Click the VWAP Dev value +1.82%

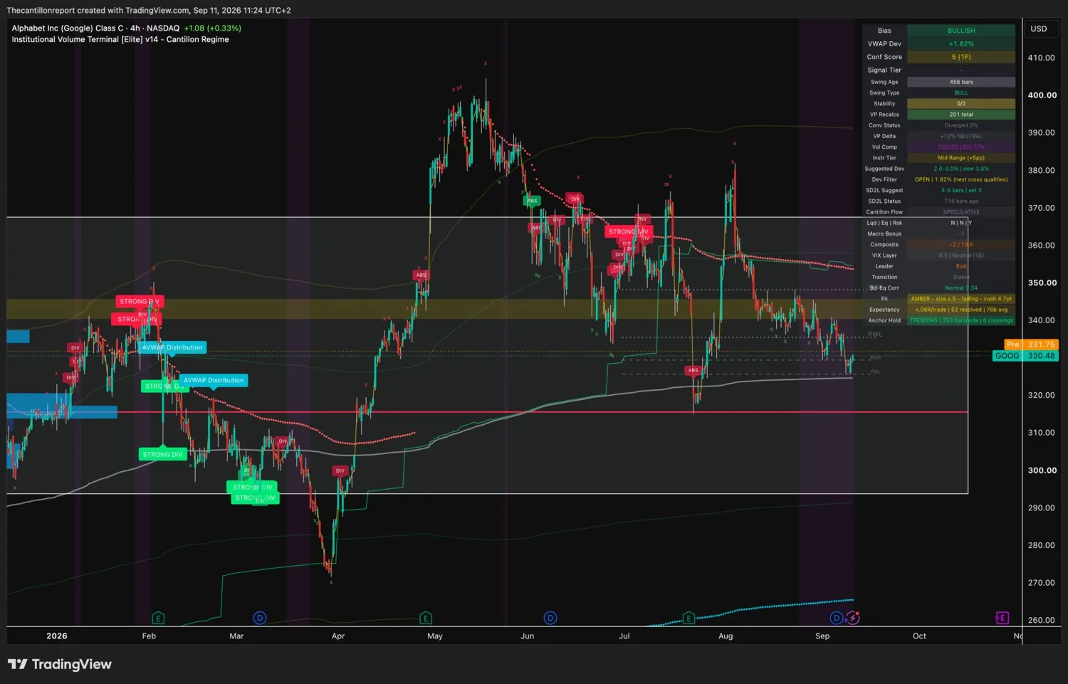point(961,44)
